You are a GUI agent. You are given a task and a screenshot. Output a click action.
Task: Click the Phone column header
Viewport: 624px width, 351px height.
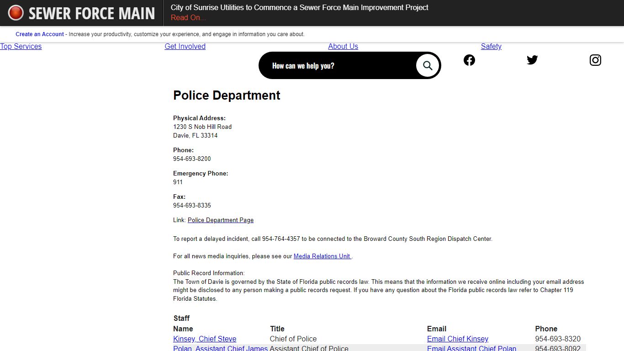point(546,329)
